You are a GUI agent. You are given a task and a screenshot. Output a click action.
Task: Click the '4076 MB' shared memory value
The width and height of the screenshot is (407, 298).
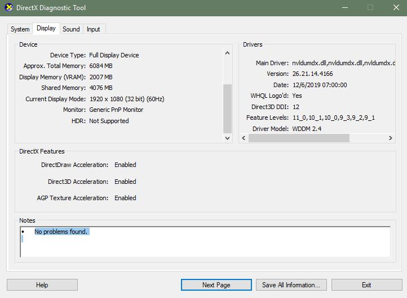click(x=101, y=88)
